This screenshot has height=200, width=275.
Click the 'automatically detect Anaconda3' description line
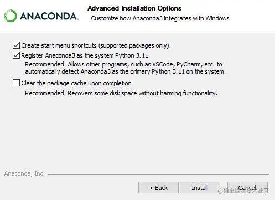tap(126, 71)
